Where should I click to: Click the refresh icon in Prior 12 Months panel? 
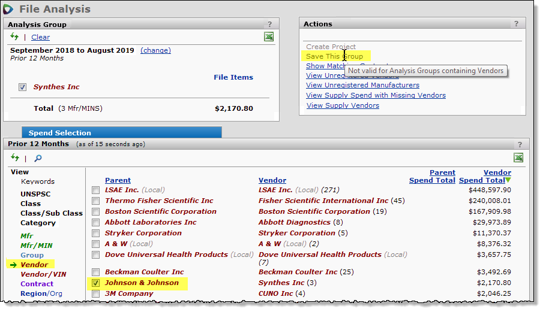(x=14, y=158)
